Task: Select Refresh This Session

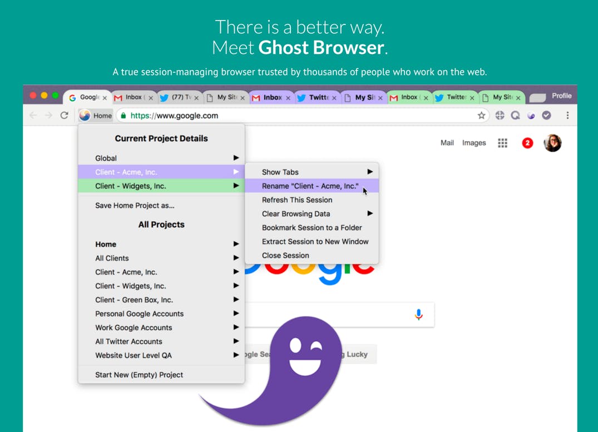Action: pos(312,200)
